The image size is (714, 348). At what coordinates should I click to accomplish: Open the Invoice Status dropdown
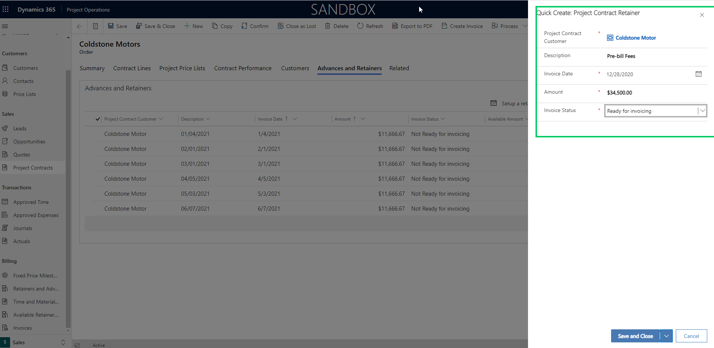702,111
